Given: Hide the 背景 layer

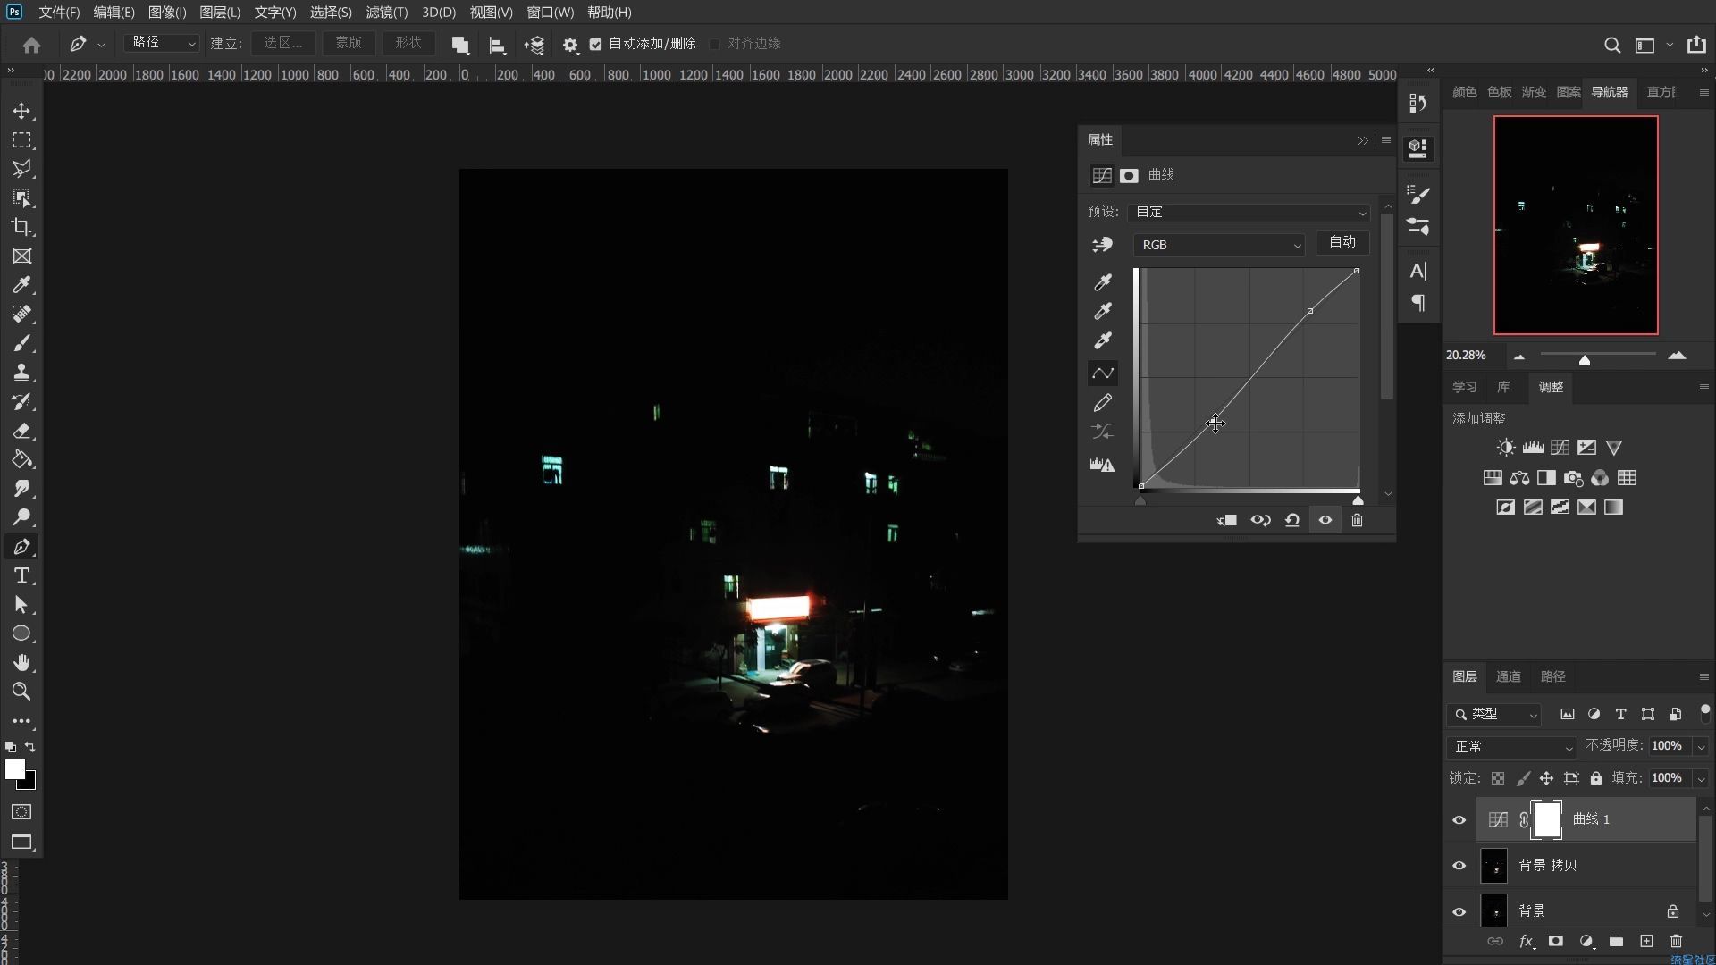Looking at the screenshot, I should (x=1459, y=912).
